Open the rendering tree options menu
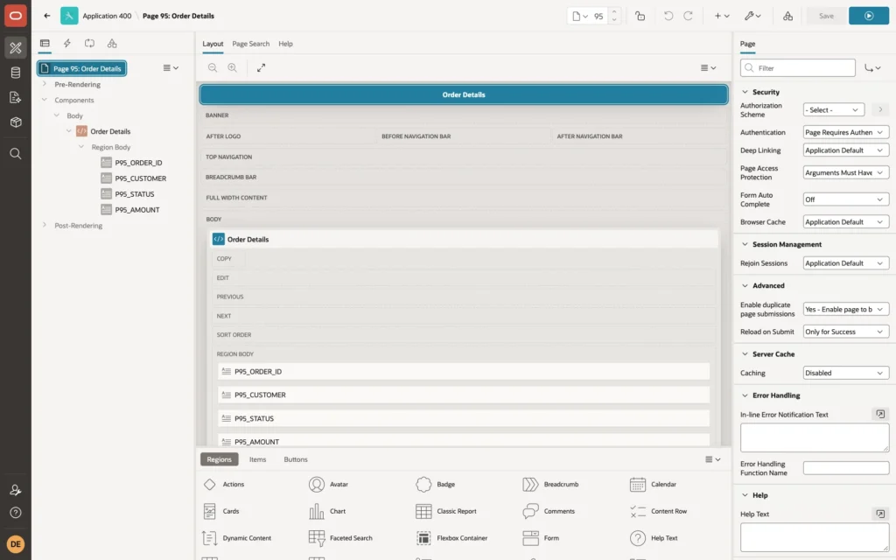 coord(171,67)
